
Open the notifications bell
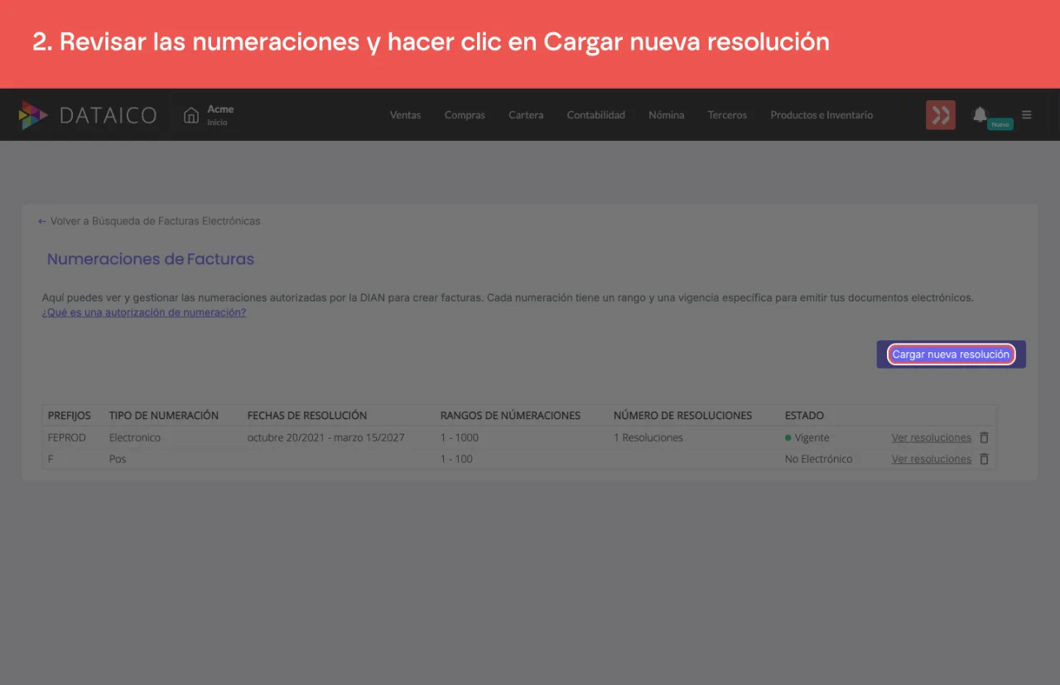point(980,114)
